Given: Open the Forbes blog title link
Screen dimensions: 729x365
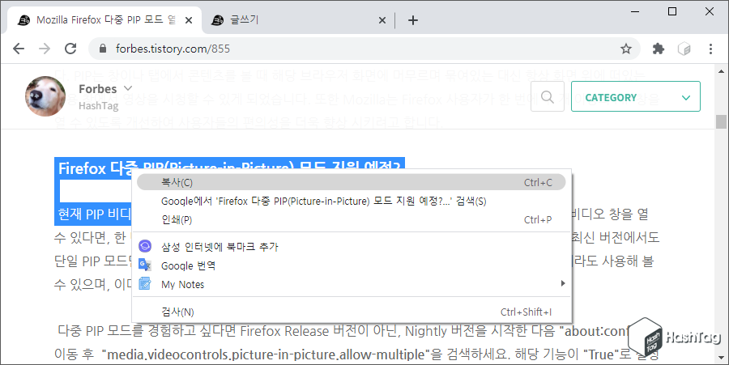Looking at the screenshot, I should tap(98, 89).
